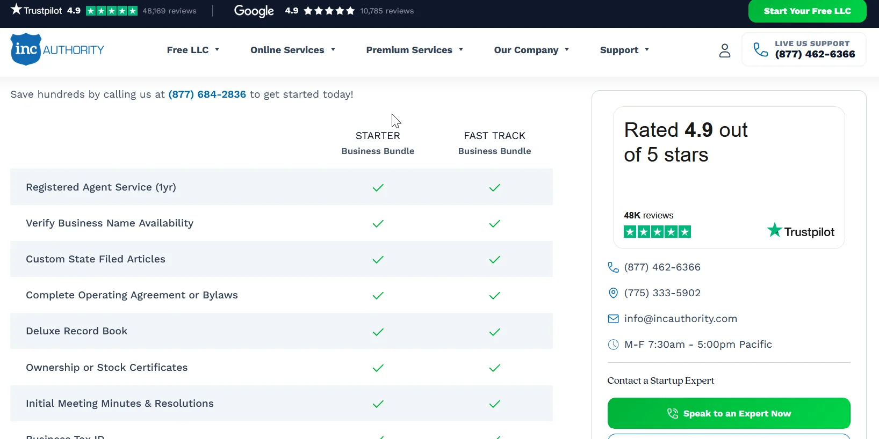Expand the Our Company dropdown arrow
879x439 pixels.
point(567,49)
